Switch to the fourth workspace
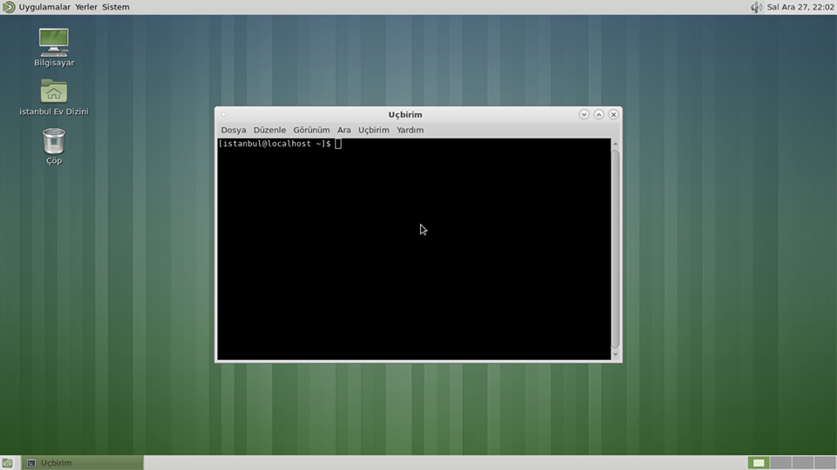 825,463
